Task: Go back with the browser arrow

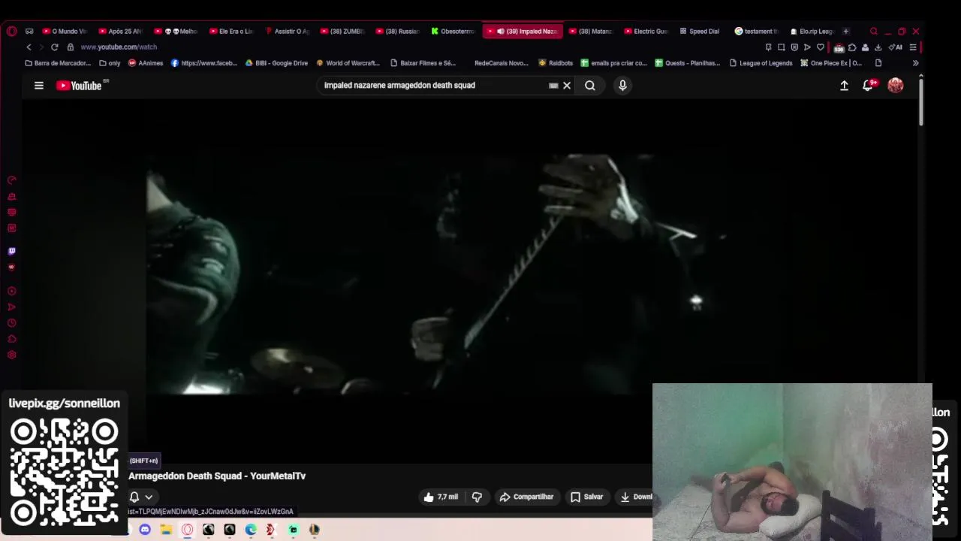Action: [x=29, y=47]
